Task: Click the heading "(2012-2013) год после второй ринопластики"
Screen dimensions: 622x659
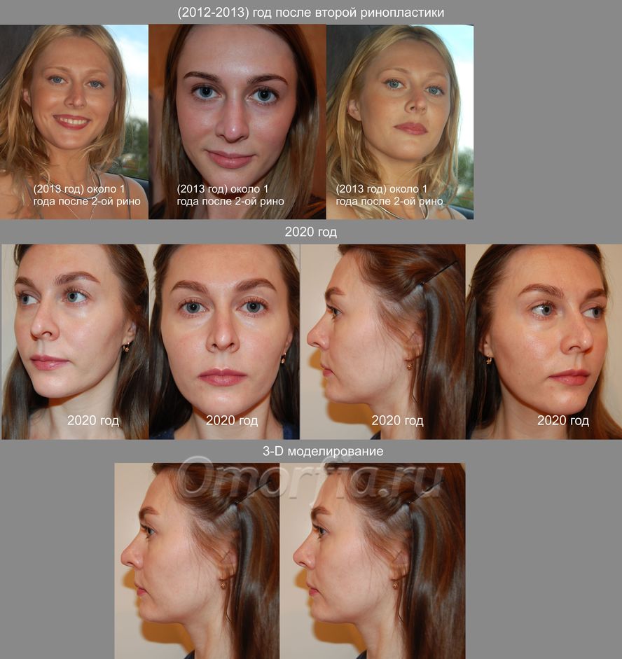Action: click(310, 13)
